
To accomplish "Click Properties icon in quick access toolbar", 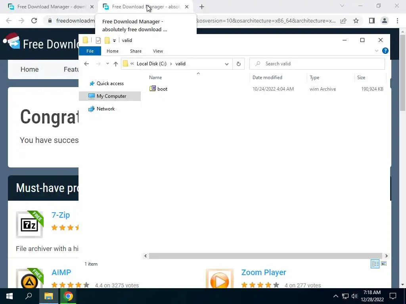I will (x=98, y=40).
